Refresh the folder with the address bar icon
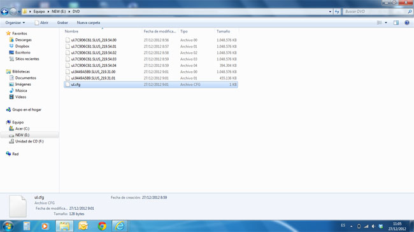This screenshot has height=232, width=414. pos(337,11)
